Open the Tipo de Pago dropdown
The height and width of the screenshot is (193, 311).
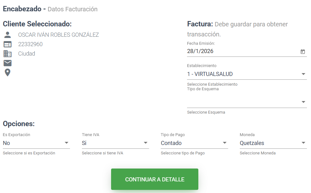[x=194, y=143]
